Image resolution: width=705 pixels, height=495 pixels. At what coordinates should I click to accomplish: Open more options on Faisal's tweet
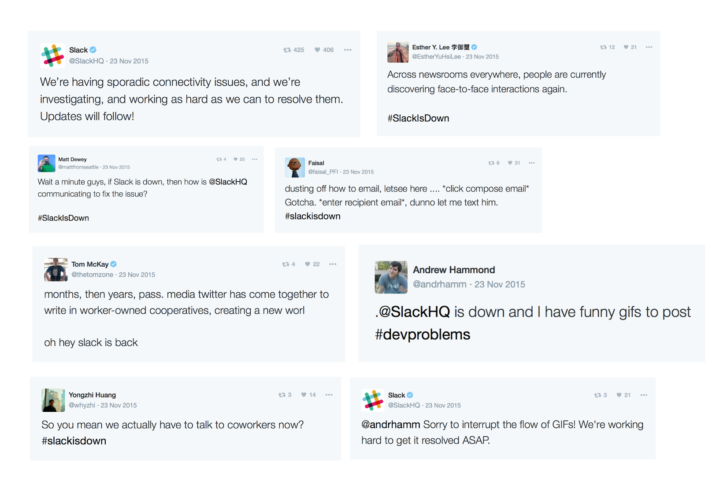point(532,163)
